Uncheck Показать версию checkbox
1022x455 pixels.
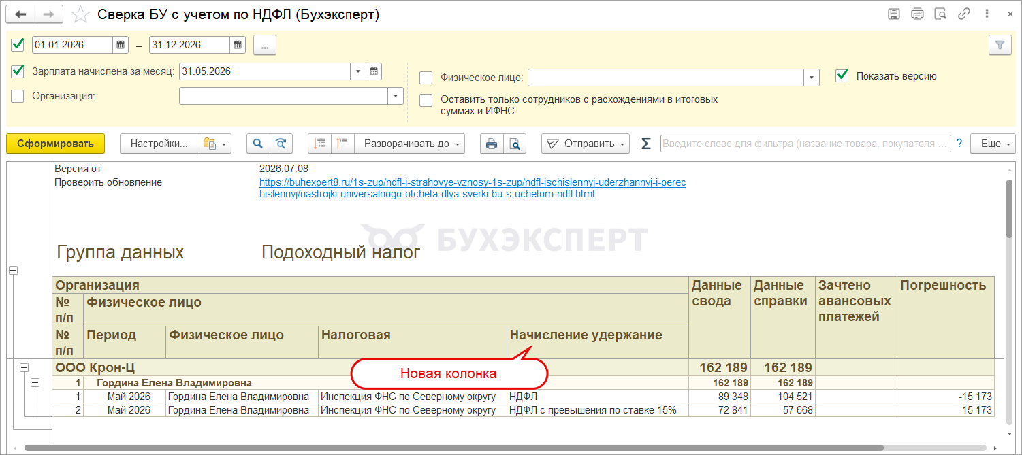pos(842,75)
